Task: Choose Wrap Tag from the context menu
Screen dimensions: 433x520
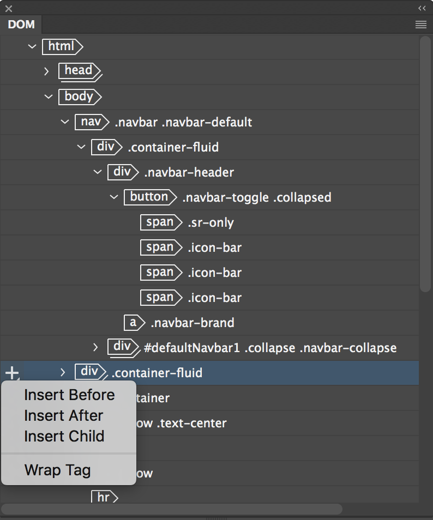Action: click(57, 470)
